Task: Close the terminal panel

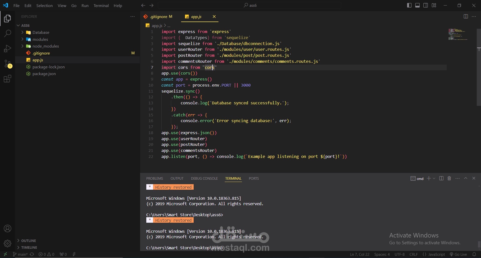Action: point(474,178)
